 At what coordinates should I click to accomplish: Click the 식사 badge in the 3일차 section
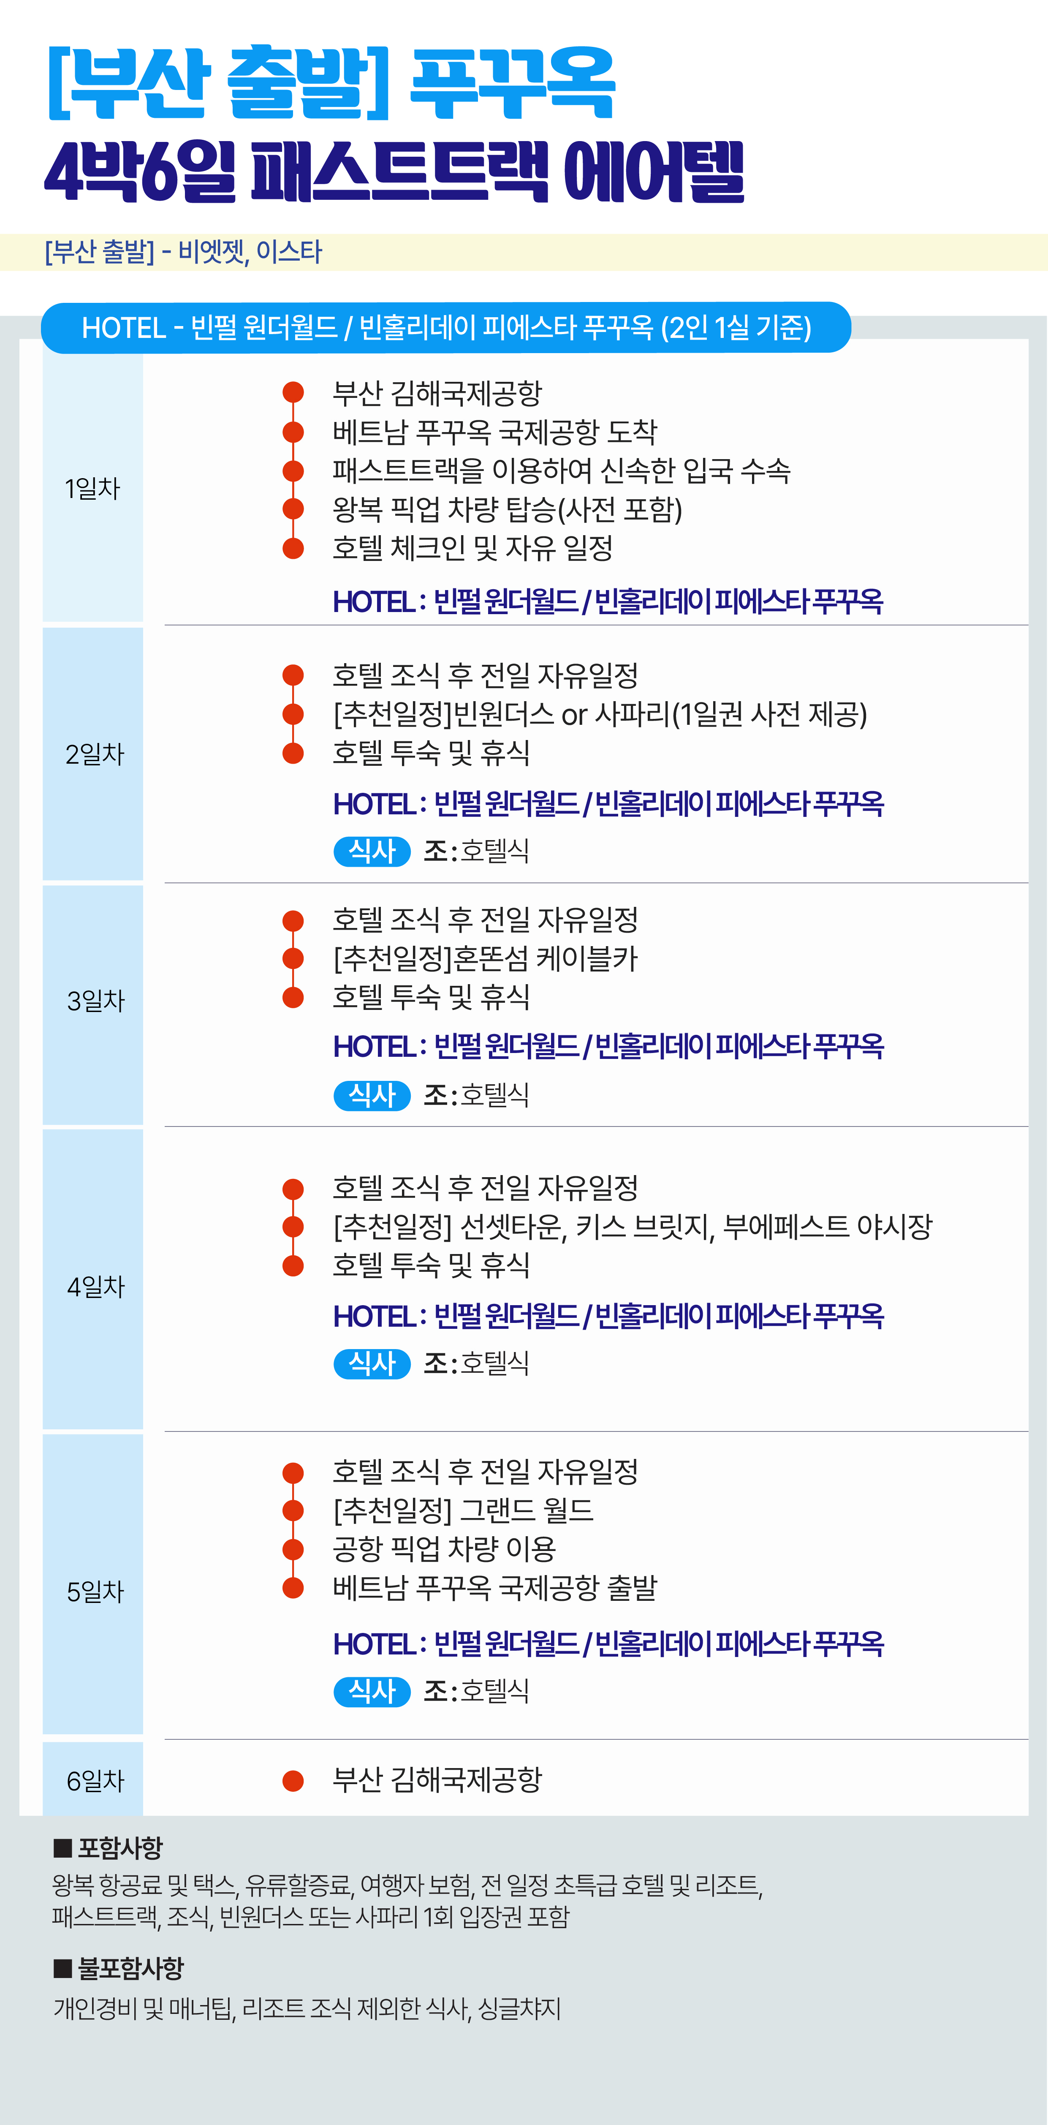(372, 1095)
